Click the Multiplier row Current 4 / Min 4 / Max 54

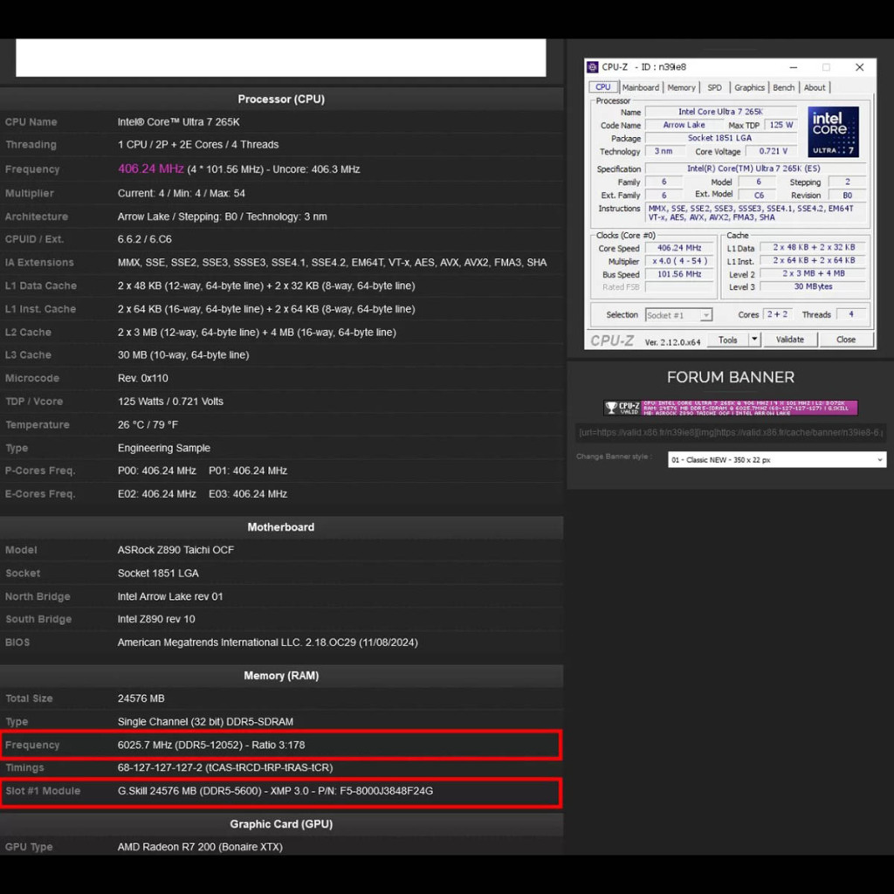[182, 193]
